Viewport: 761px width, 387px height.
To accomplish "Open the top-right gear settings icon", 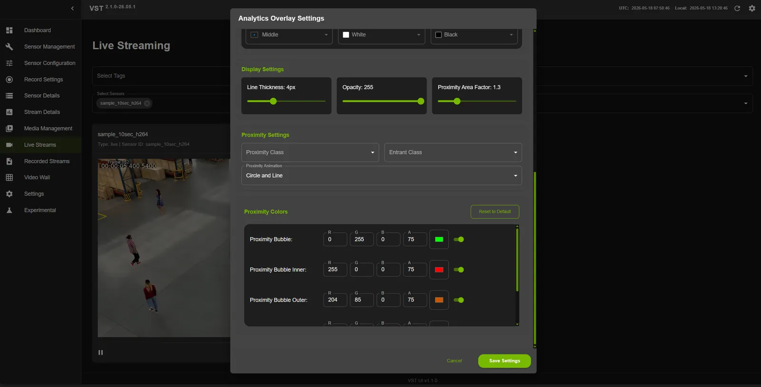I will pyautogui.click(x=752, y=8).
